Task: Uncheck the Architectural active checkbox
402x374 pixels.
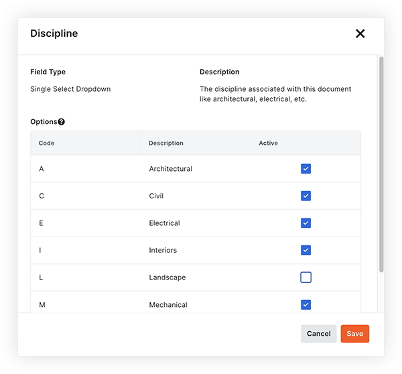Action: click(x=306, y=169)
